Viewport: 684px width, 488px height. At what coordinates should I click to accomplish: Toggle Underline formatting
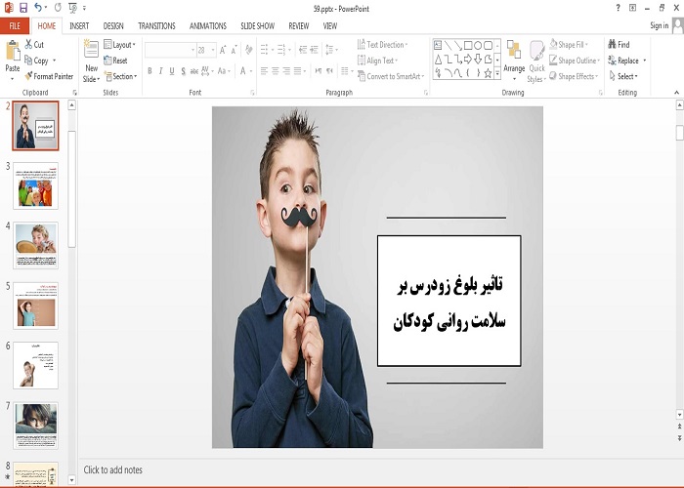(172, 71)
